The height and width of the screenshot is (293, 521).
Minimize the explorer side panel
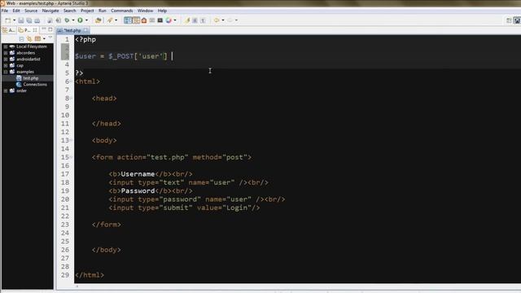coord(44,29)
